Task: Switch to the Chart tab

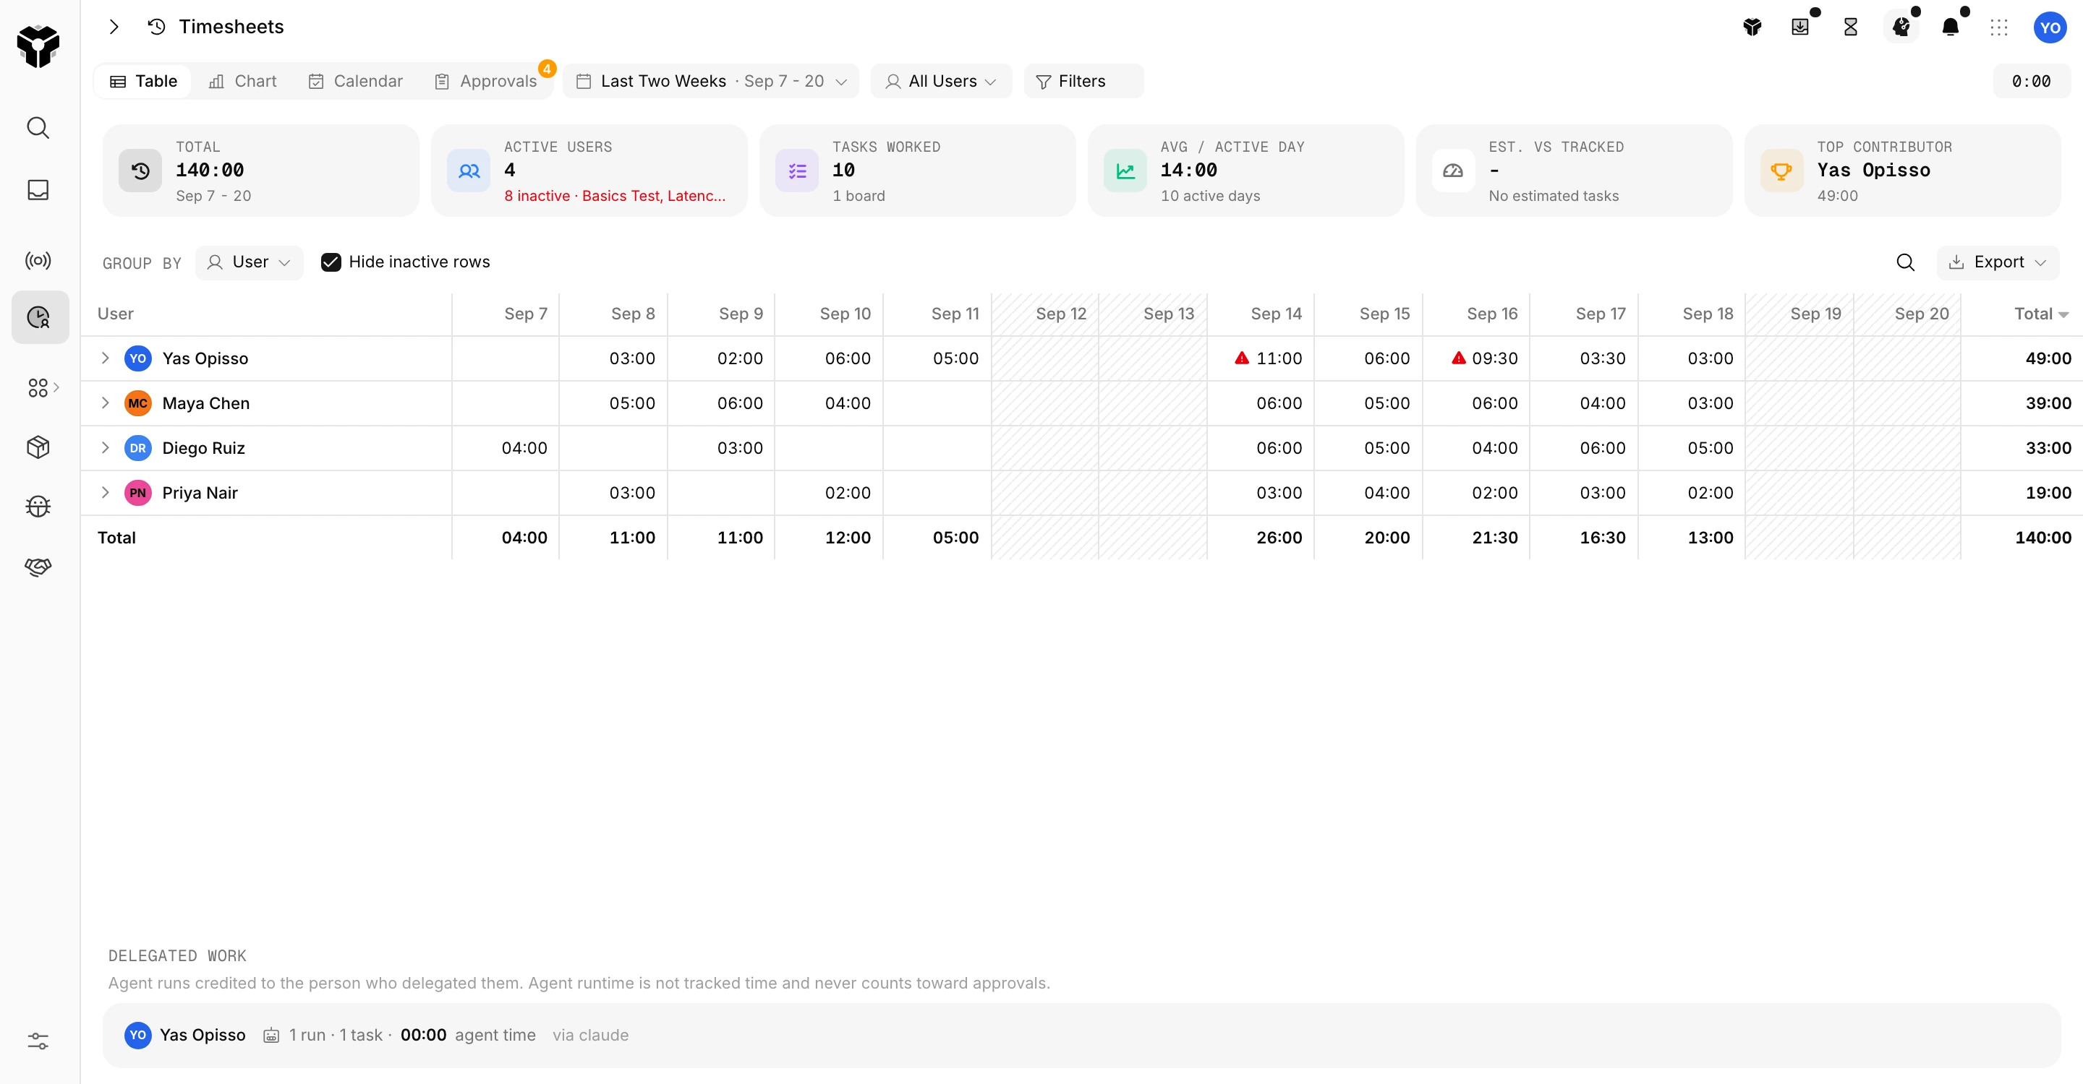Action: [242, 81]
